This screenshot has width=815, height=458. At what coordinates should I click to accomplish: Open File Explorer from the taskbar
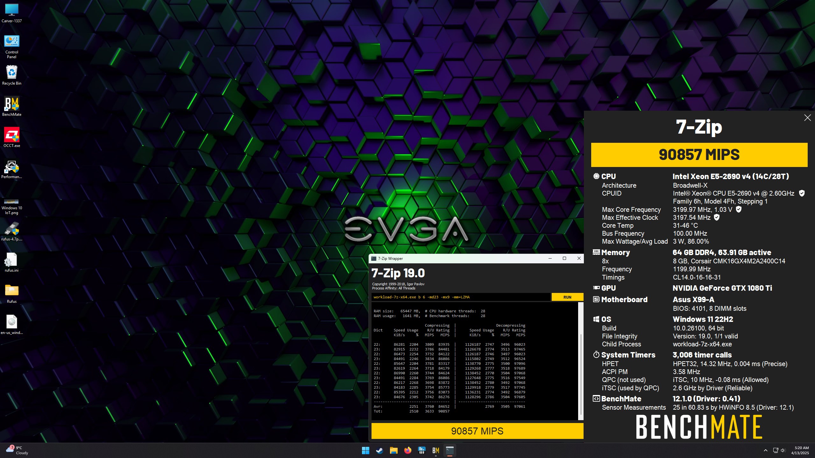pyautogui.click(x=394, y=450)
